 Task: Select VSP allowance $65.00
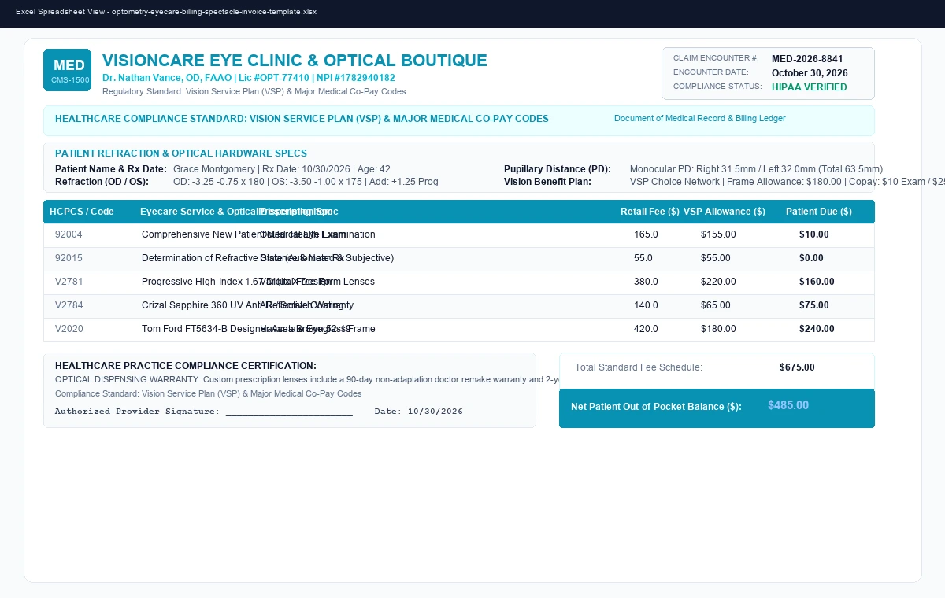[x=716, y=305]
